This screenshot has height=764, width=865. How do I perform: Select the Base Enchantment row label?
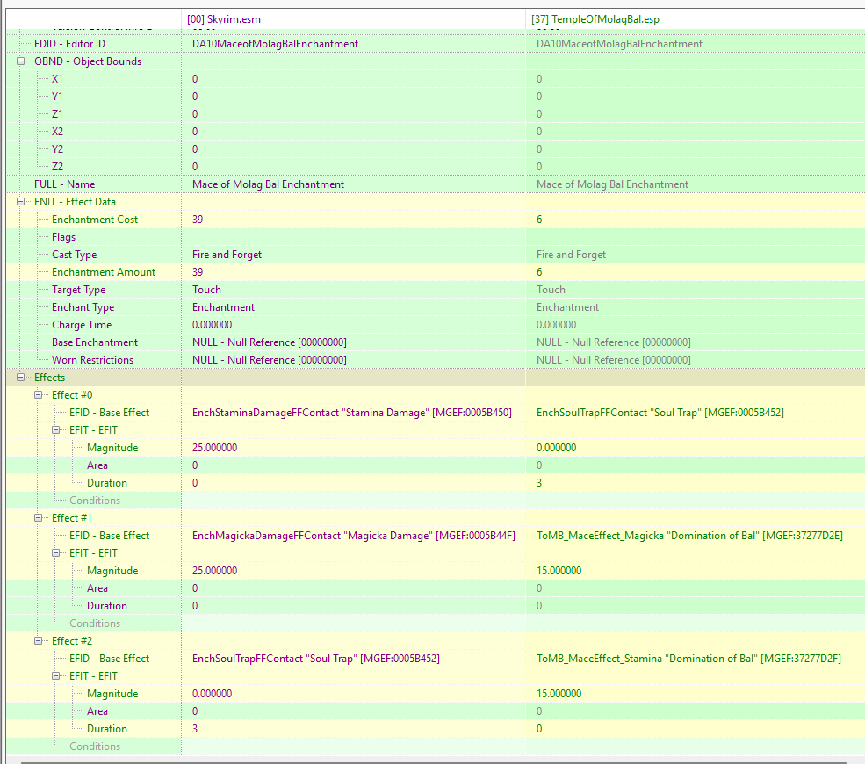(x=95, y=342)
